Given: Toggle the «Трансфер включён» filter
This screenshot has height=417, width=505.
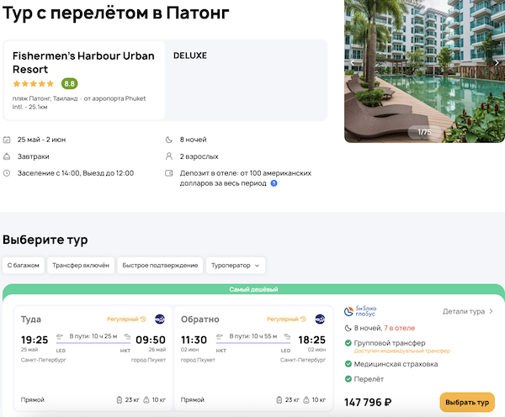Looking at the screenshot, I should coord(81,265).
